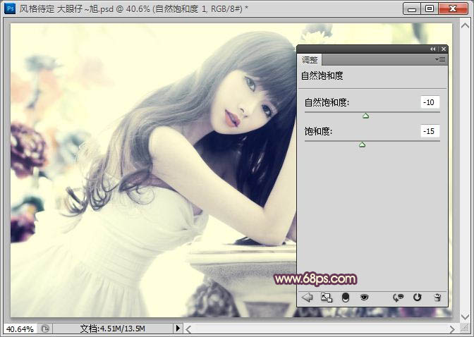Click the 40.64% zoom level field
Image resolution: width=474 pixels, height=337 pixels.
point(19,329)
